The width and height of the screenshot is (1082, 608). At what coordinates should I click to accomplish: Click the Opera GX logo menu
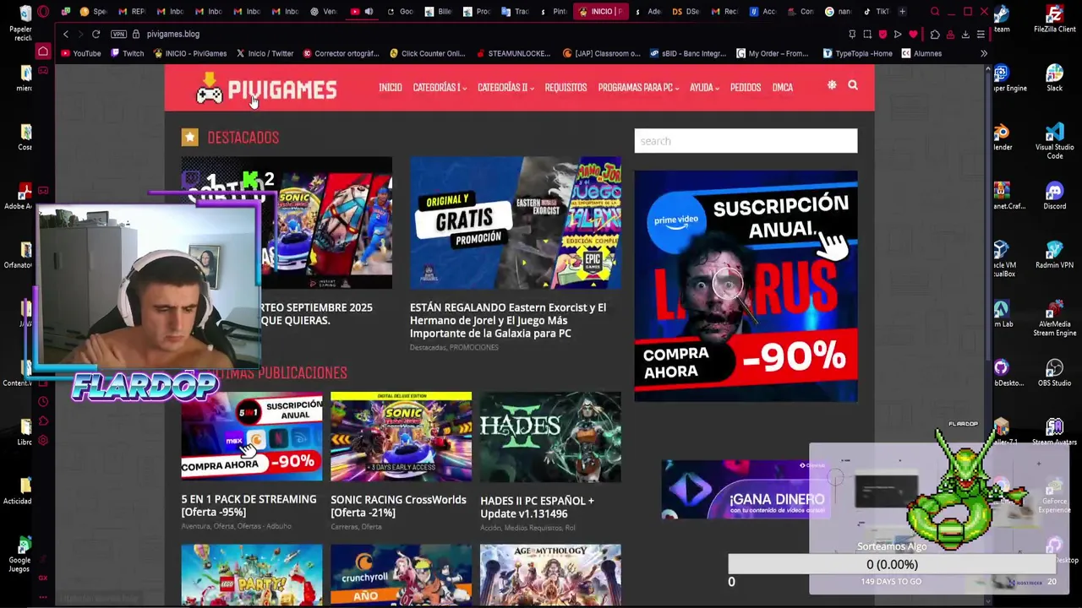[43, 12]
